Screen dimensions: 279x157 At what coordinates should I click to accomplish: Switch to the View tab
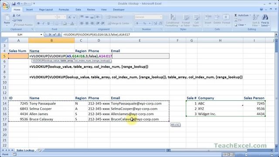point(104,10)
